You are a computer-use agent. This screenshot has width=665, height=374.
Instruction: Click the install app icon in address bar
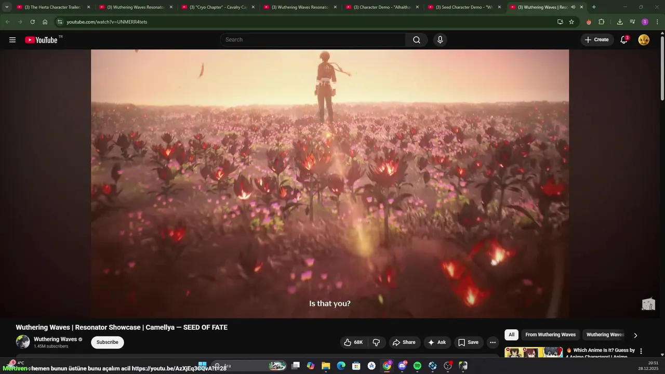click(560, 22)
